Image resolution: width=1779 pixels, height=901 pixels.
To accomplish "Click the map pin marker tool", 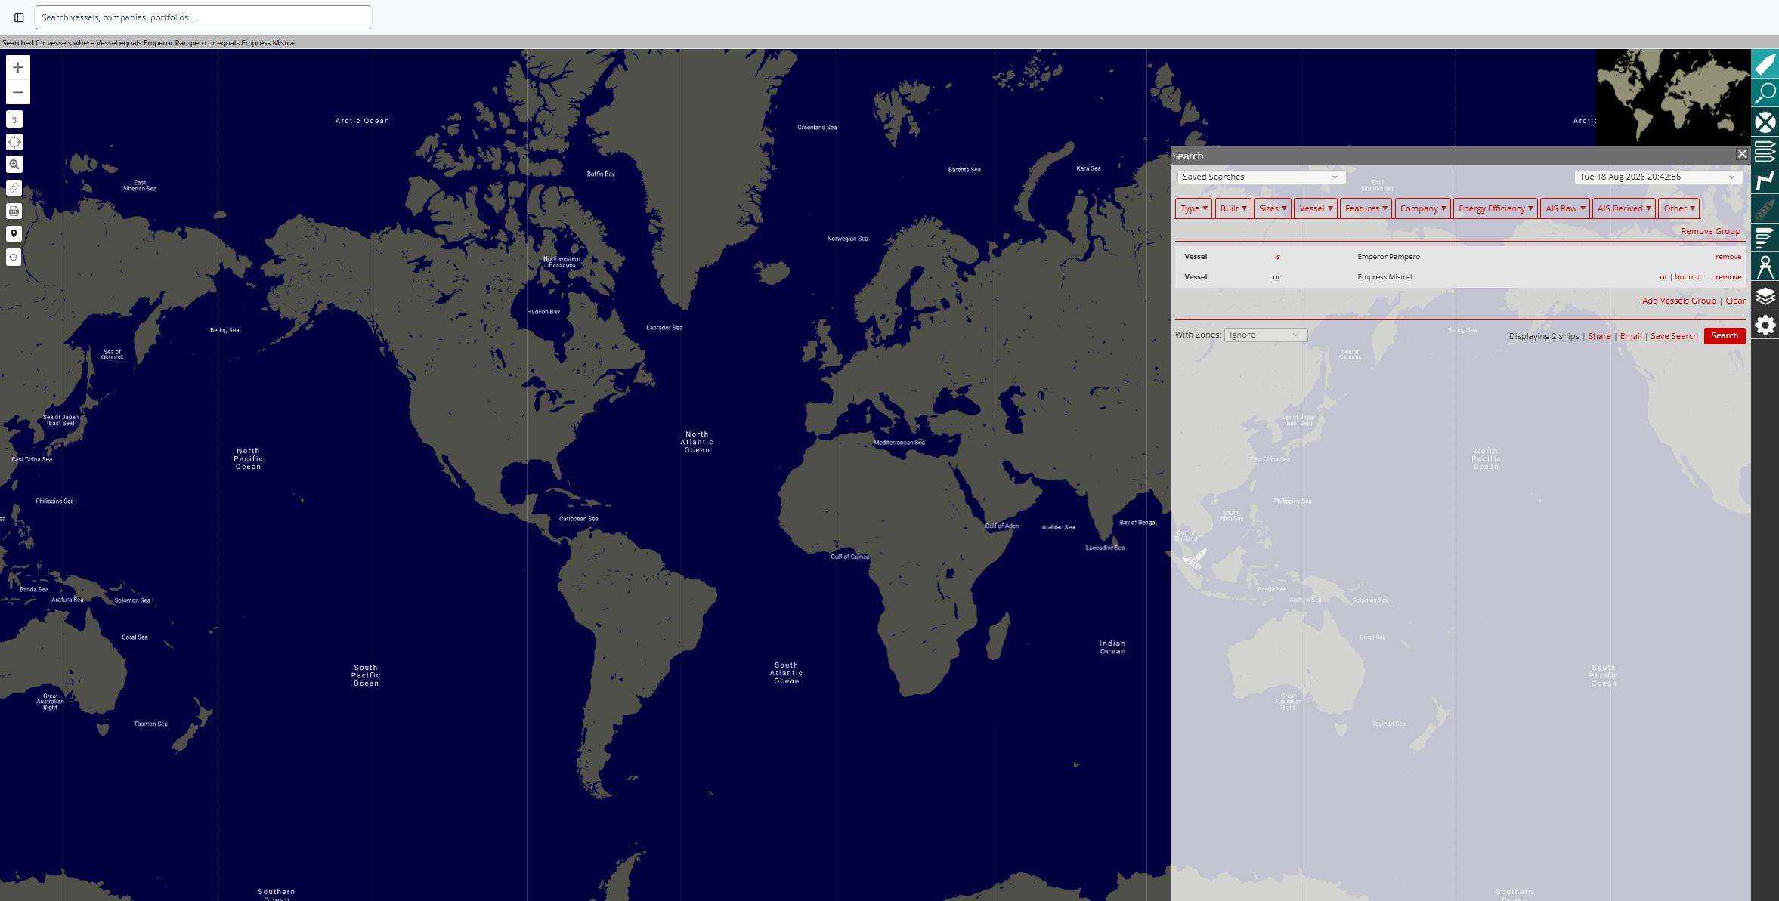I will coord(14,234).
